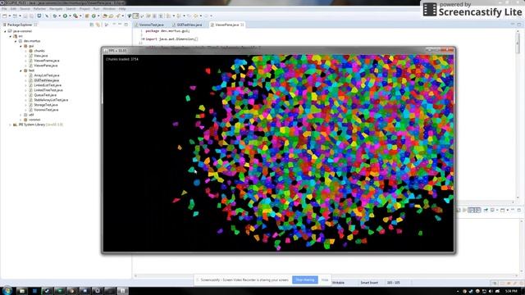Toggle Mark Occurrences in toolbar
Screen dimensions: 525x295
[135, 16]
